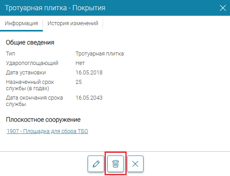Click the Общие сведения section heading
Image resolution: width=230 pixels, height=176 pixels.
[30, 43]
